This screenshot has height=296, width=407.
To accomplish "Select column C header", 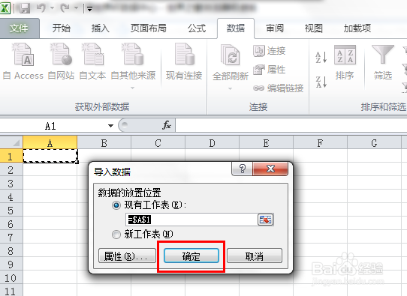I will [x=158, y=142].
